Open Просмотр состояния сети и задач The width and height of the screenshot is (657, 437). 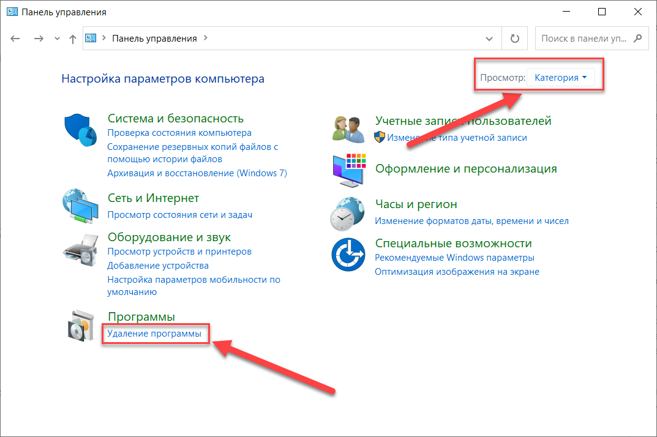(x=180, y=215)
